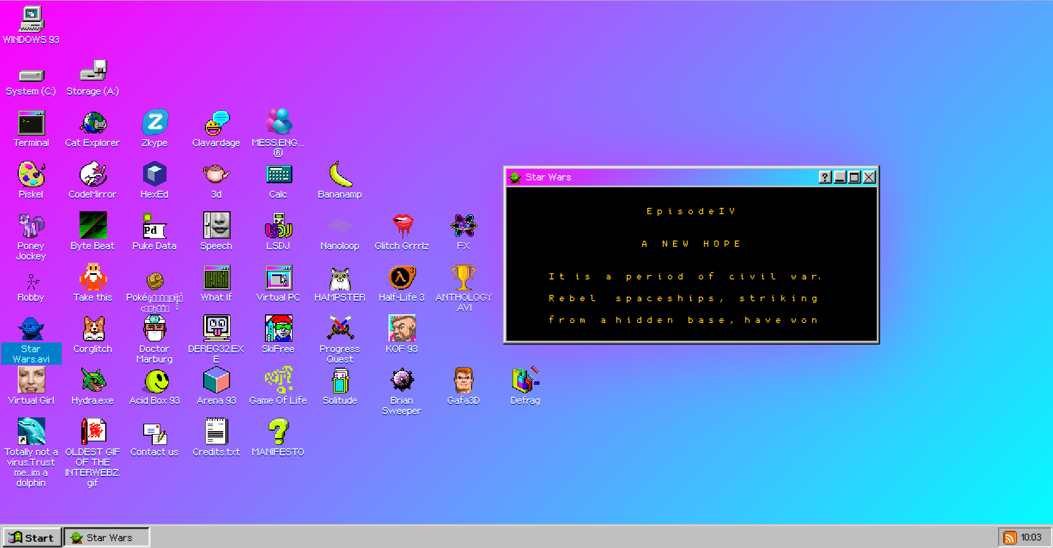1053x548 pixels.
Task: Click the Star Wars window help button
Action: 825,178
